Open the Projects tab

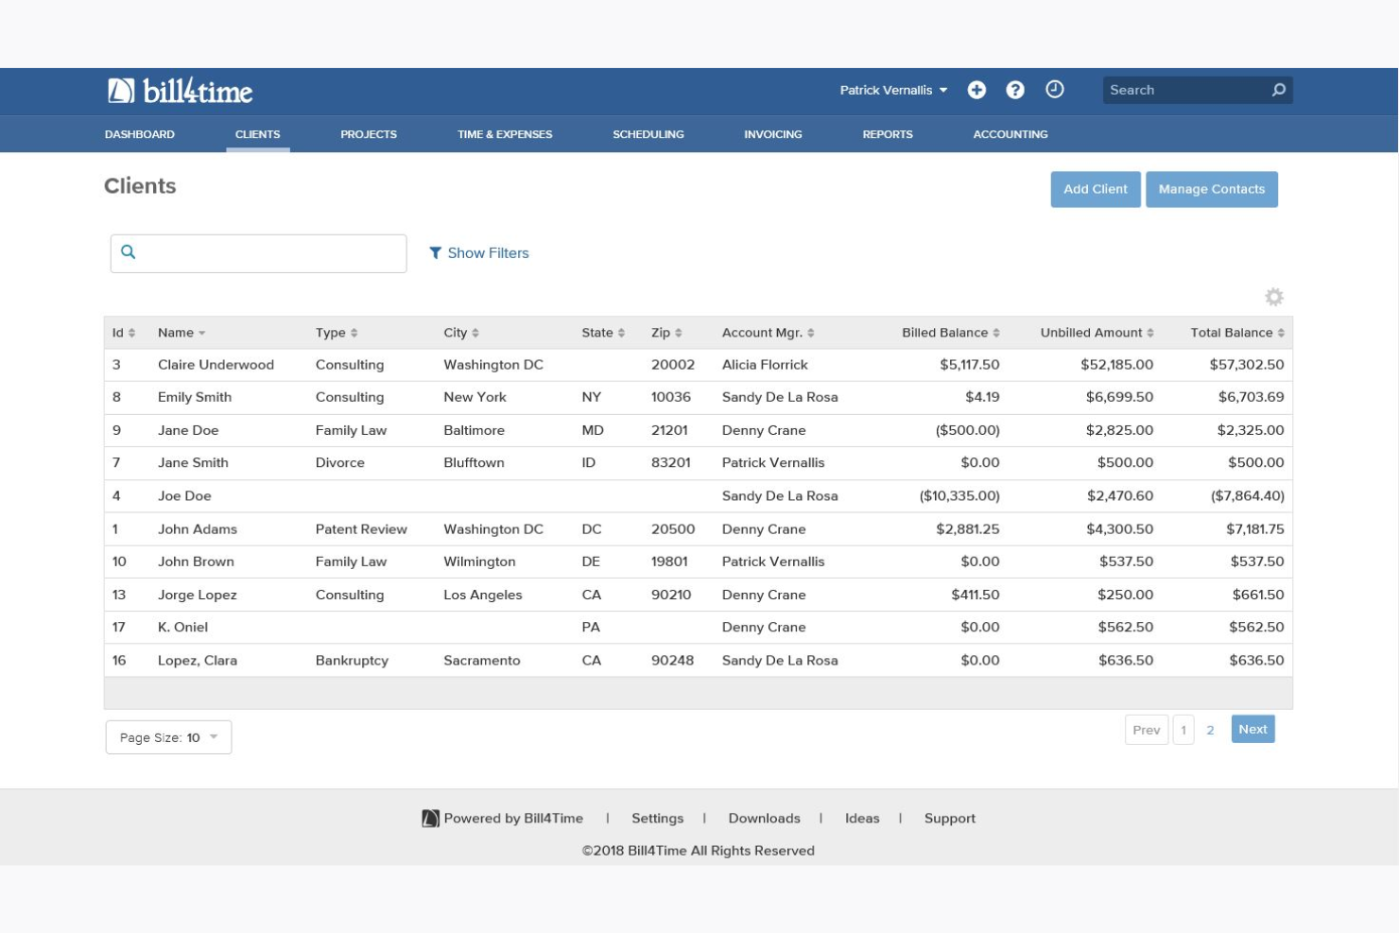click(369, 134)
